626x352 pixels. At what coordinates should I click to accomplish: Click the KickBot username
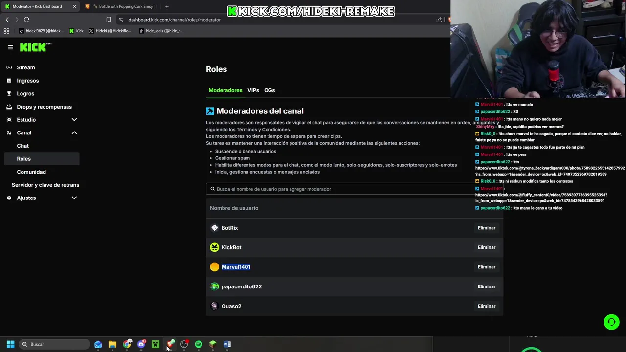pos(231,247)
